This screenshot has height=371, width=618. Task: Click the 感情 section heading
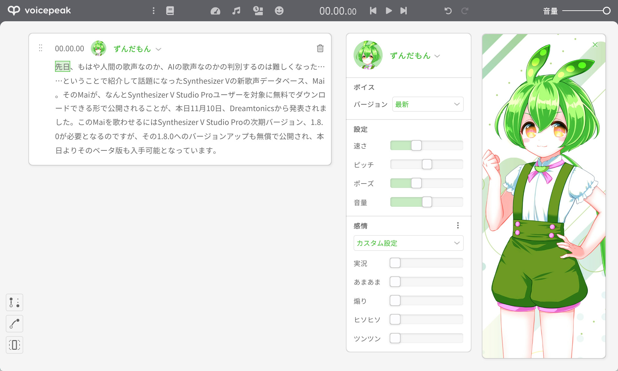tap(360, 226)
